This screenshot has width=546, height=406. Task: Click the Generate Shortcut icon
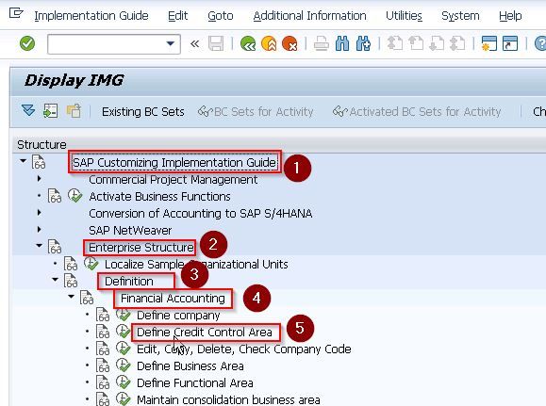(510, 44)
